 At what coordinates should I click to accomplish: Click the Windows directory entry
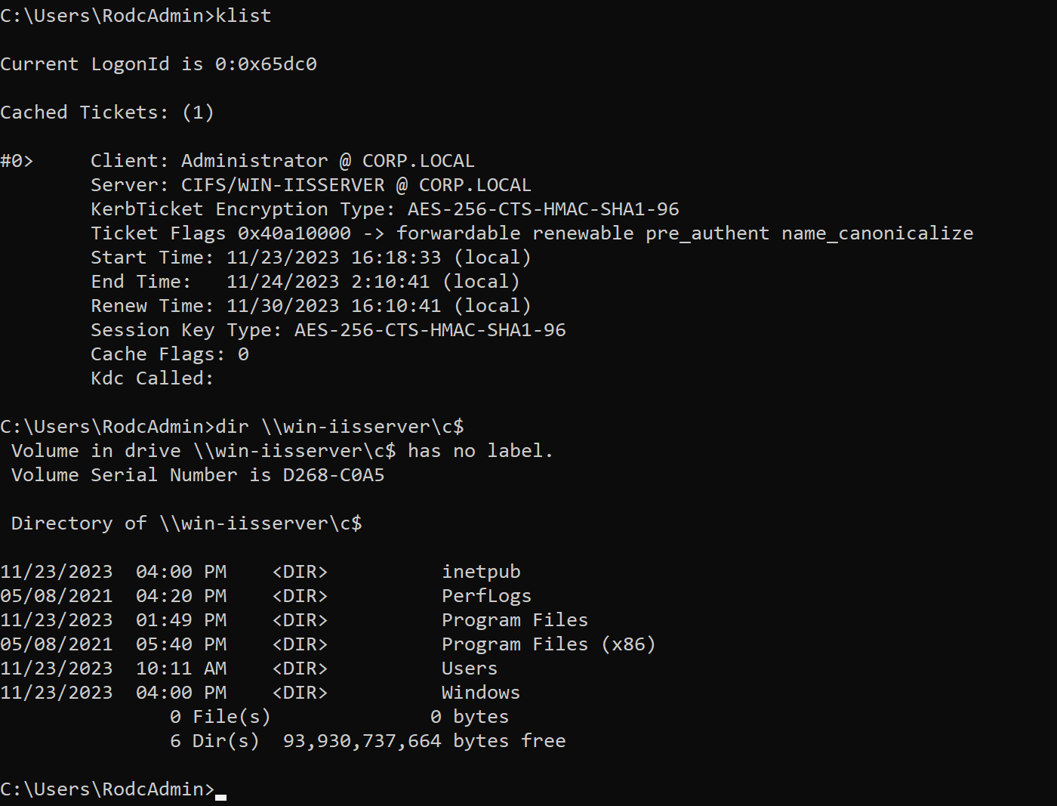pyautogui.click(x=481, y=693)
